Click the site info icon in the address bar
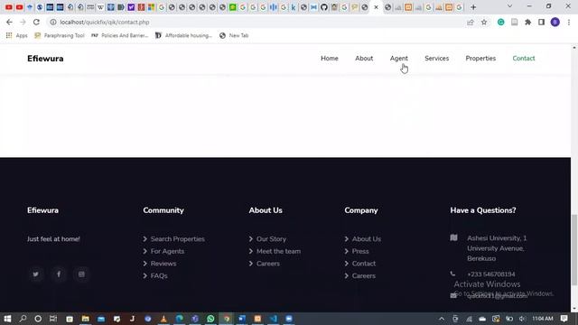The height and width of the screenshot is (325, 578). [x=53, y=22]
